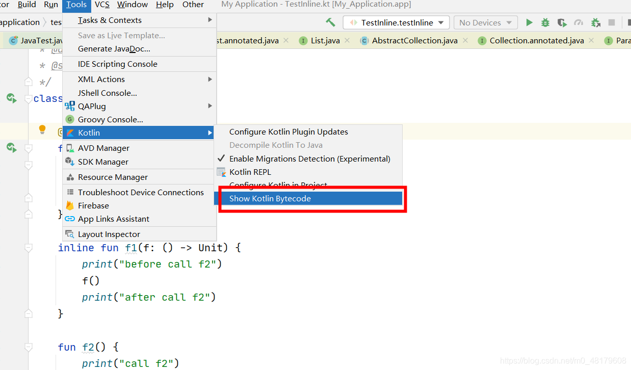
Task: Select Decompile Kotlin To Java
Action: tap(308, 145)
